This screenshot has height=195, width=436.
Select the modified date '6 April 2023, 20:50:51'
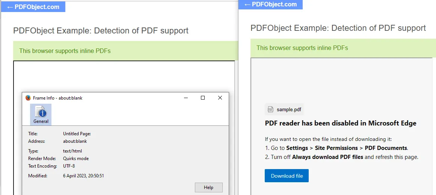83,176
